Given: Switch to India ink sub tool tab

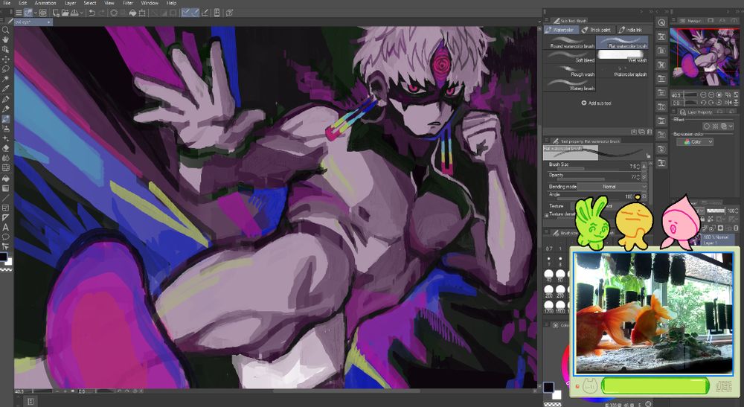Looking at the screenshot, I should click(634, 30).
